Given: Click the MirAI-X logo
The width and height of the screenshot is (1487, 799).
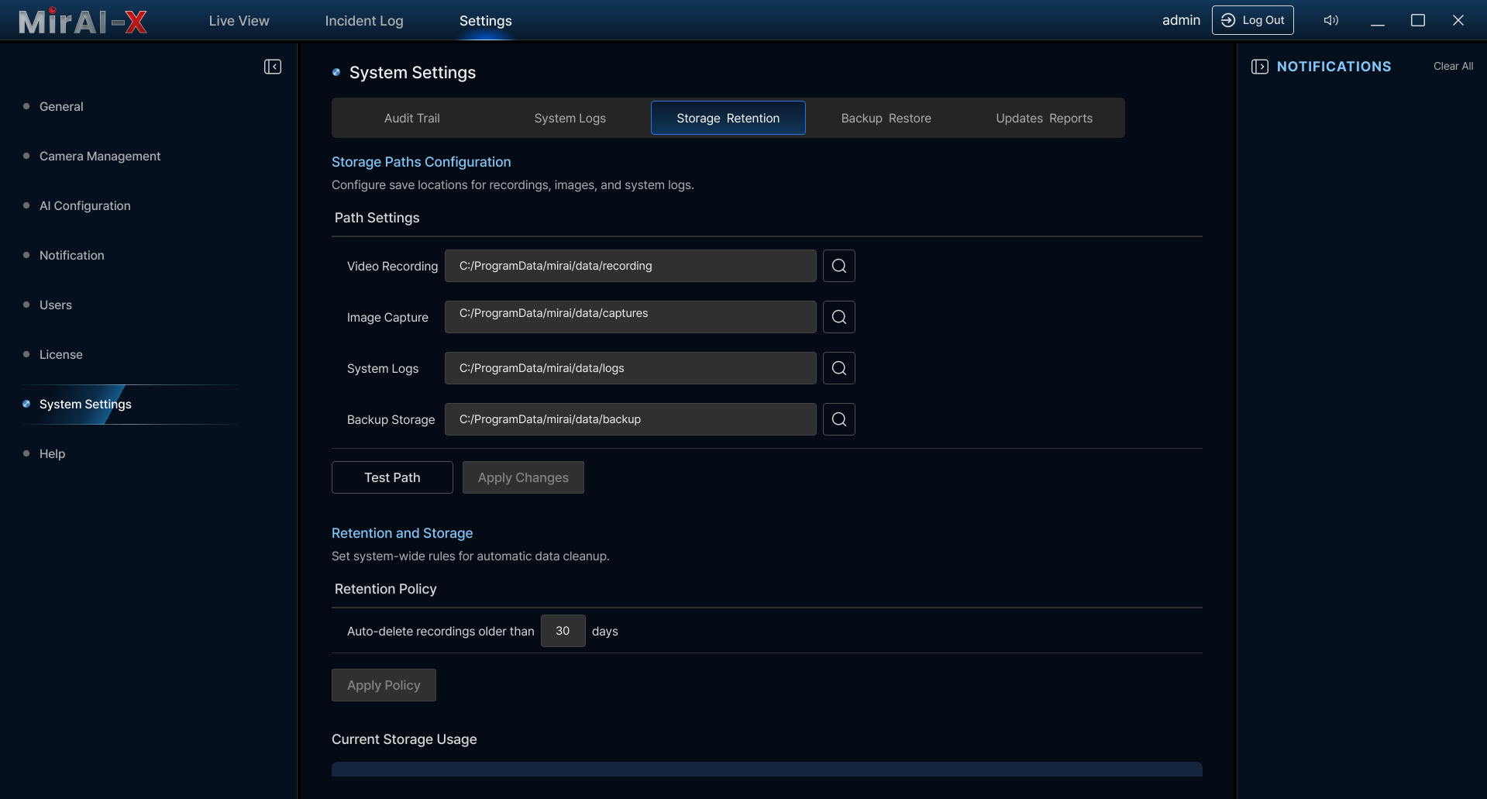Looking at the screenshot, I should pyautogui.click(x=83, y=21).
